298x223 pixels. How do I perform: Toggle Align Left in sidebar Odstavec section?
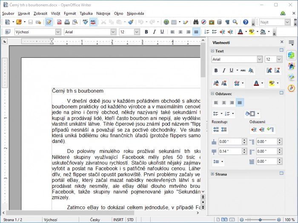pos(216,103)
